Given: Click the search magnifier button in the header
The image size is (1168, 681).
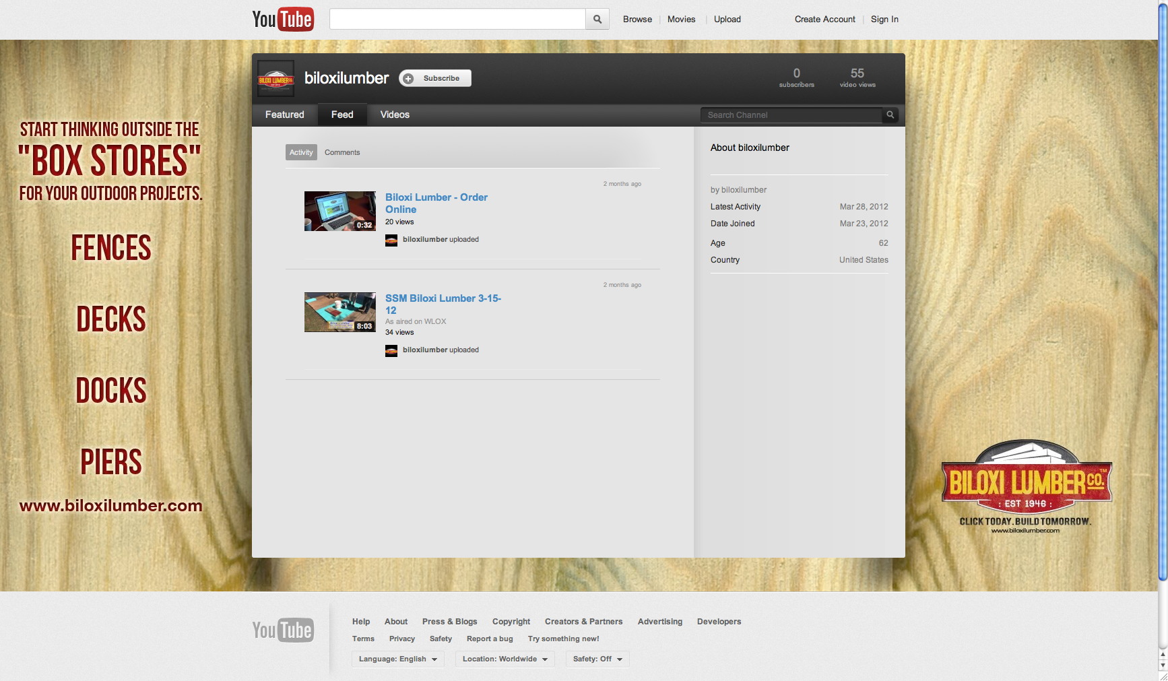Looking at the screenshot, I should coord(597,20).
